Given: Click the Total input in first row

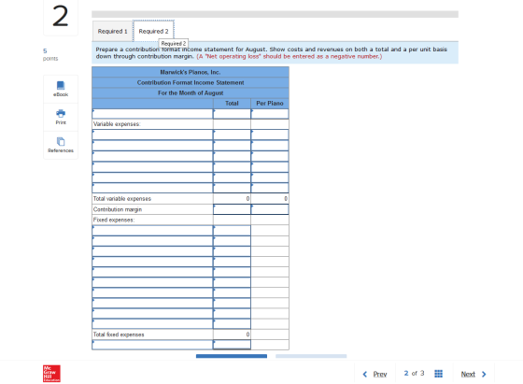Looking at the screenshot, I should [232, 114].
